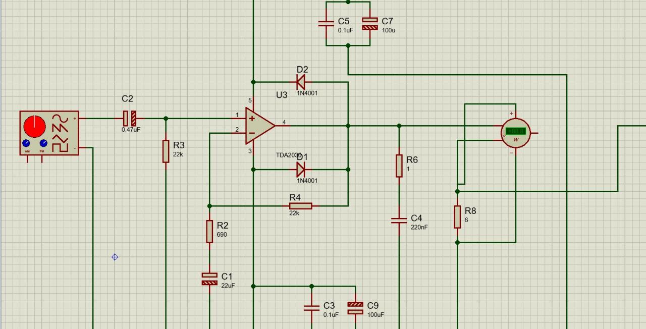Select capacitor C5 symbol
Screen dimensions: 646x329
(326, 23)
